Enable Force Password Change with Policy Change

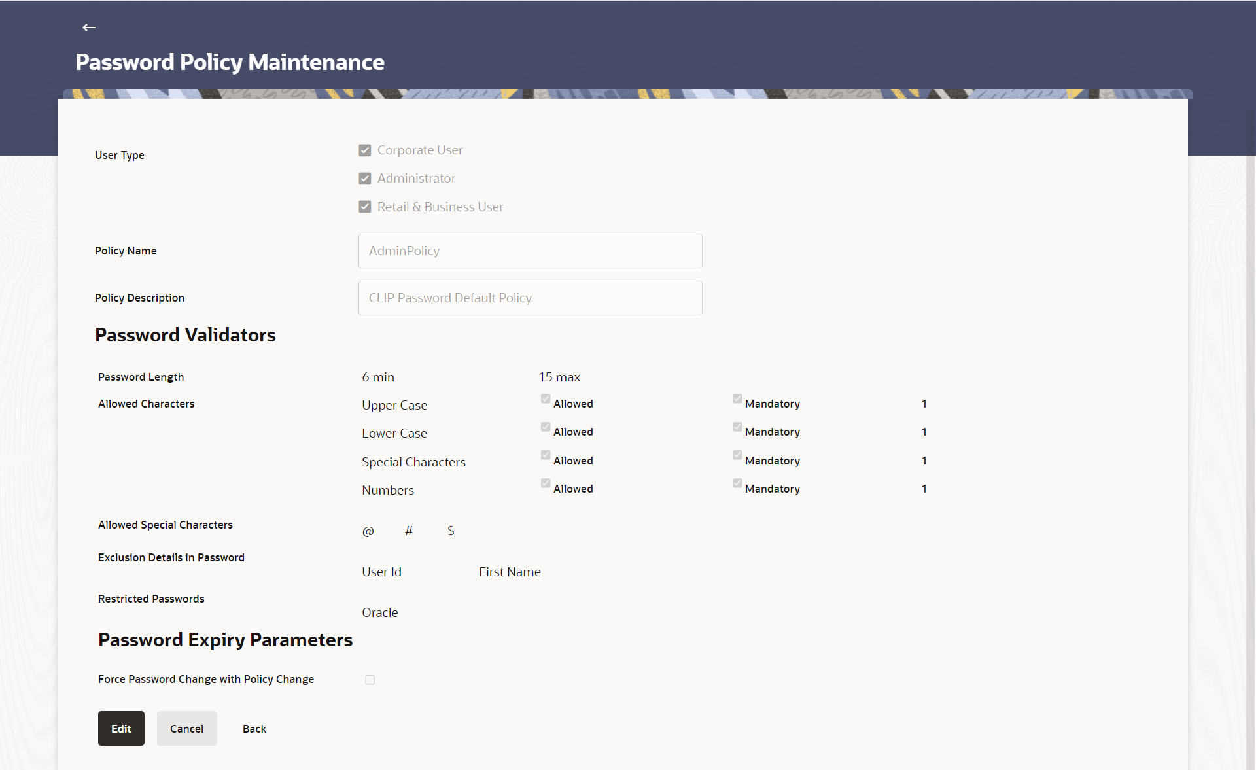(370, 680)
